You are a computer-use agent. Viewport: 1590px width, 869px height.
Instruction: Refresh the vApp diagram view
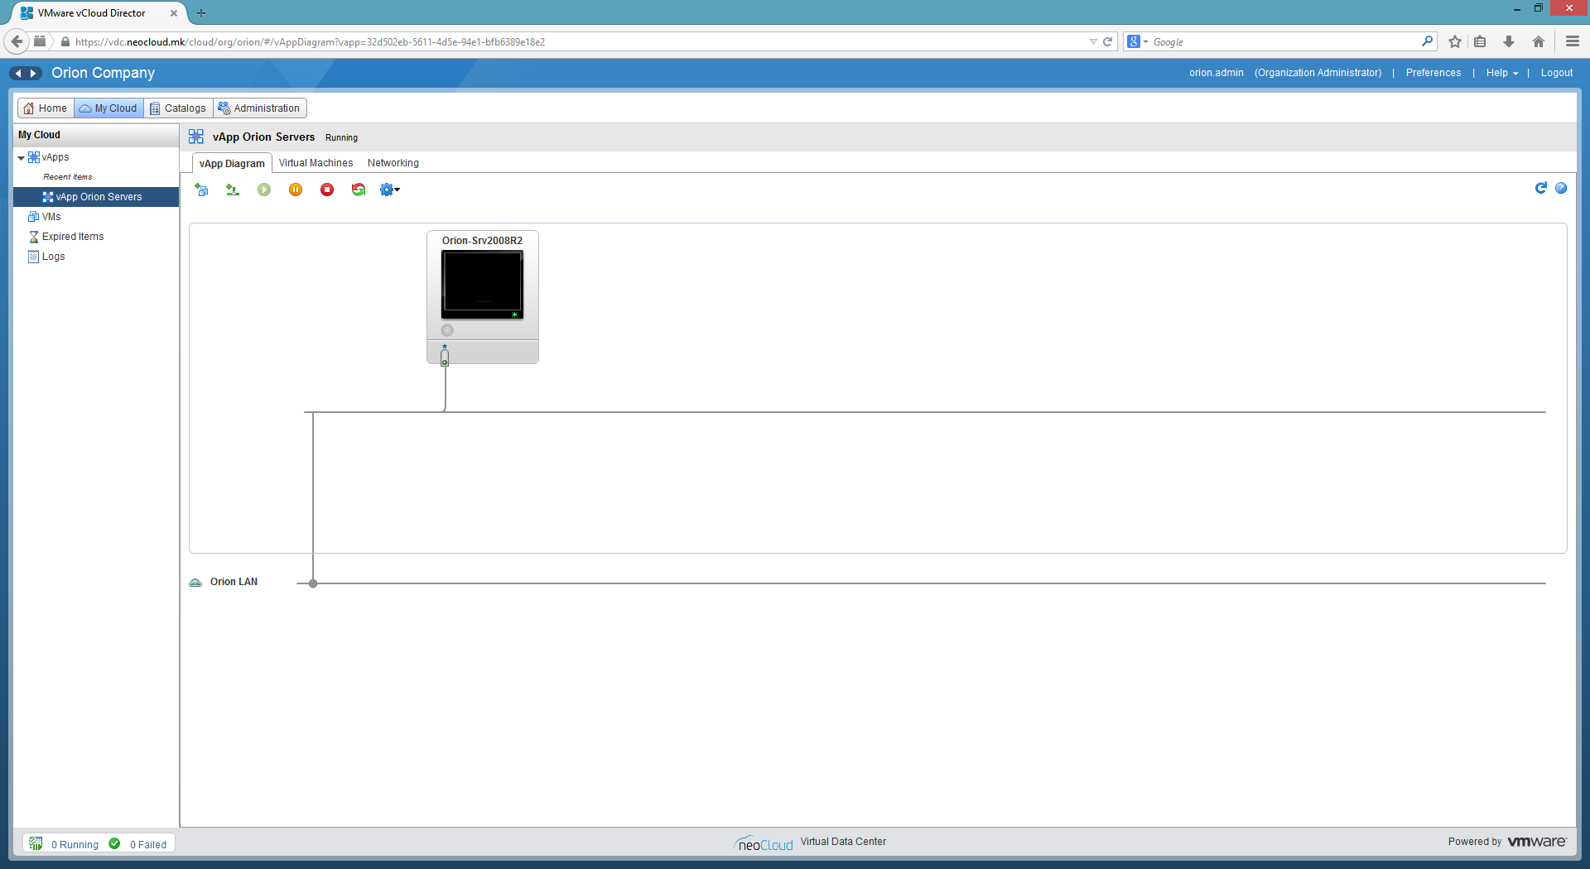pyautogui.click(x=1540, y=188)
